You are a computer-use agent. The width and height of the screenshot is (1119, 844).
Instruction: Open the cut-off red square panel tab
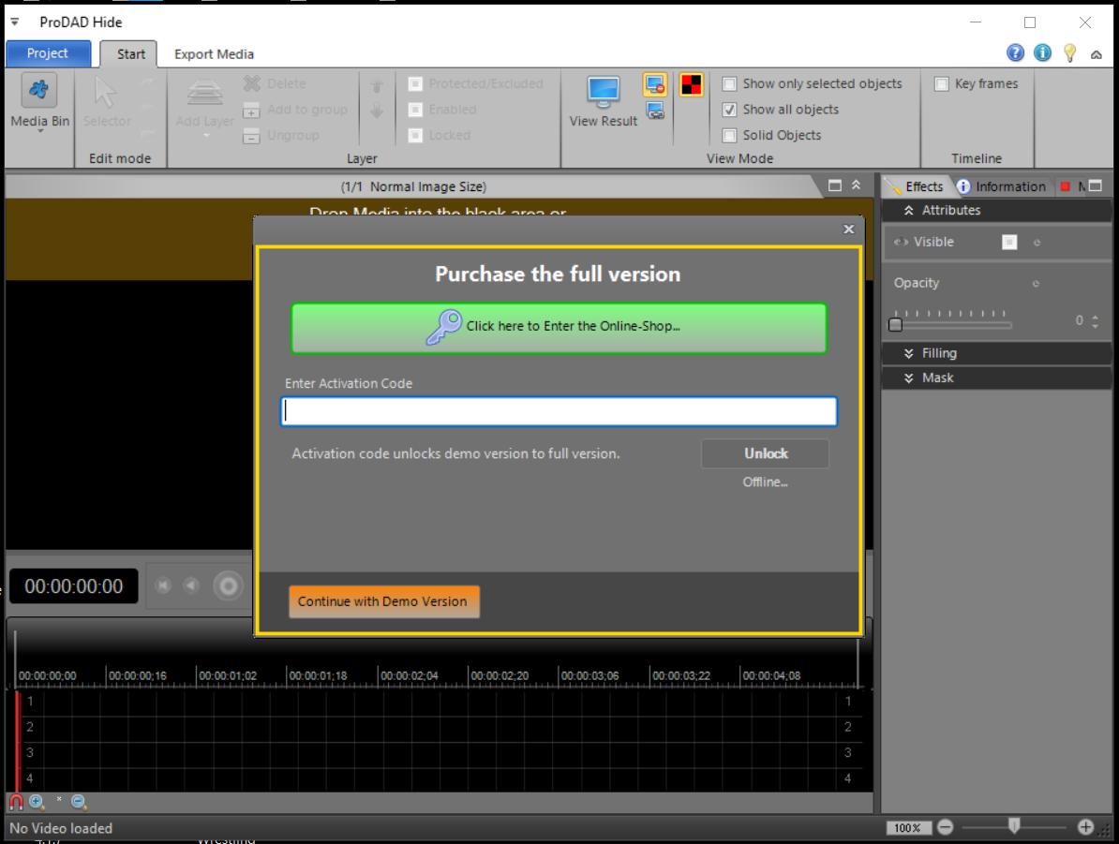(x=1070, y=186)
